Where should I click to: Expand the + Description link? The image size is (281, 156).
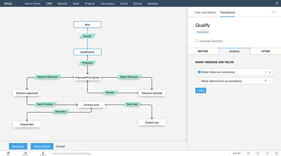click(202, 32)
